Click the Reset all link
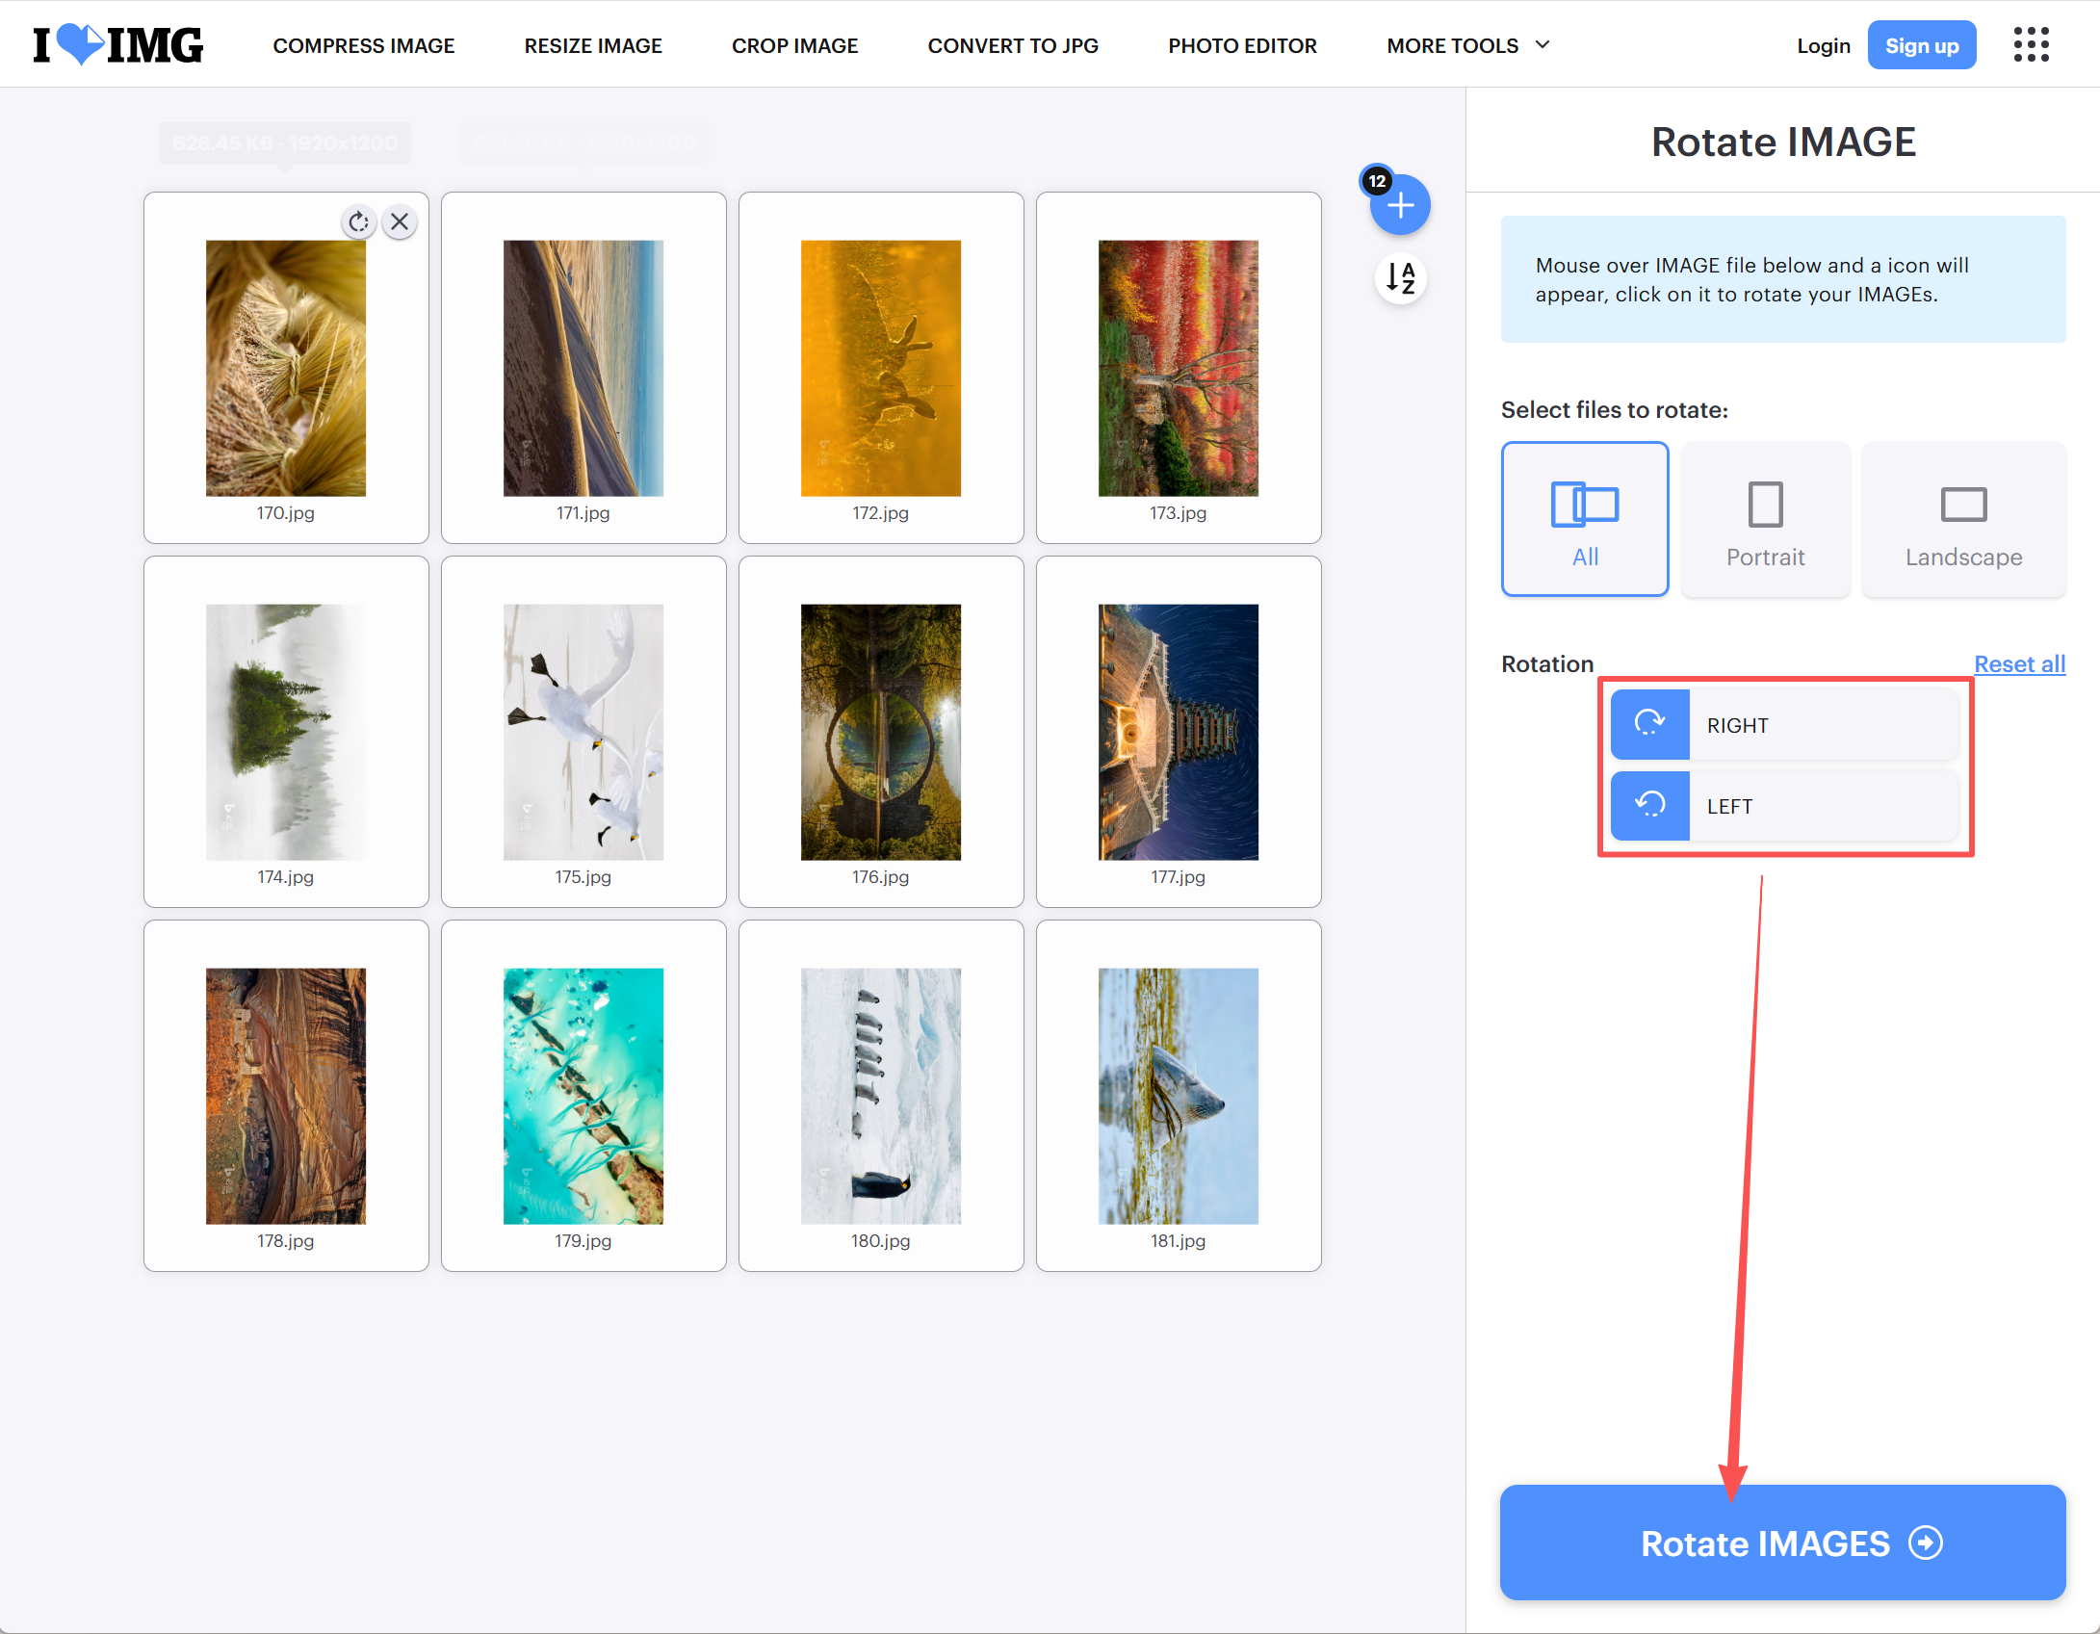The width and height of the screenshot is (2100, 1634). click(2019, 664)
